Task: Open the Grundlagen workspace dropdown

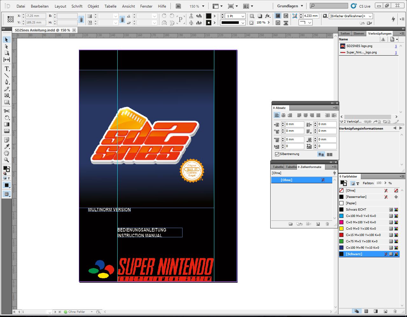Action: pos(290,6)
